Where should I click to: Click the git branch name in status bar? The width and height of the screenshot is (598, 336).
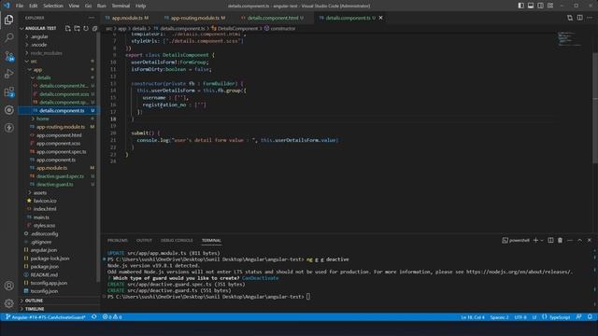click(46, 317)
